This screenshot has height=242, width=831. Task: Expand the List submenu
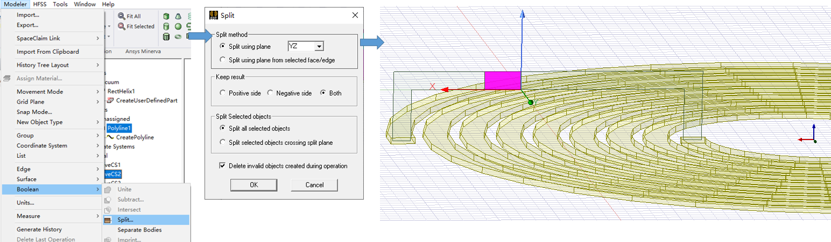tap(52, 156)
